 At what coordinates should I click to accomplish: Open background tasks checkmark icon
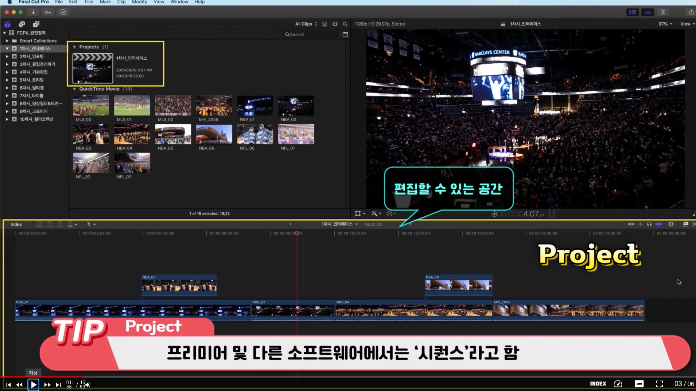point(63,12)
